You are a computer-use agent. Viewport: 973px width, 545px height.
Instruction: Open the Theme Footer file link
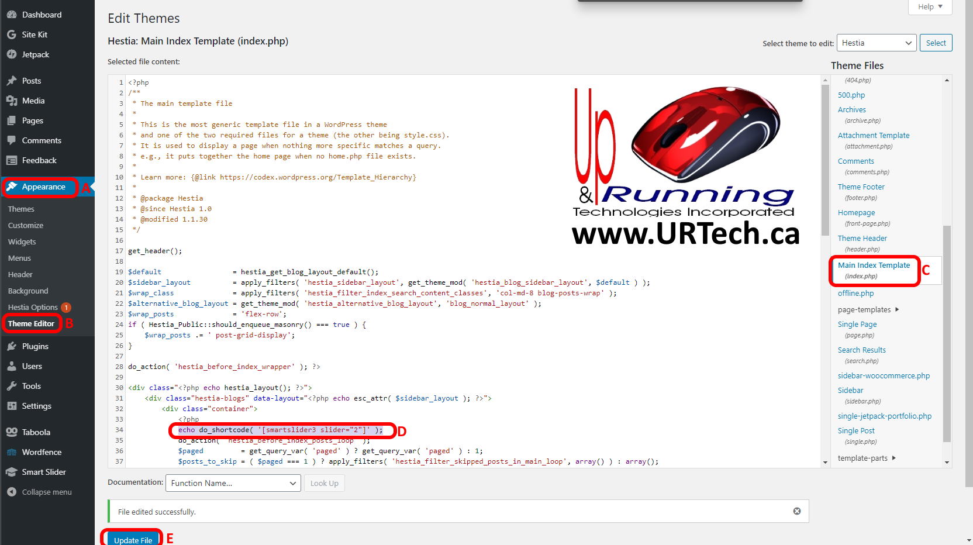861,186
